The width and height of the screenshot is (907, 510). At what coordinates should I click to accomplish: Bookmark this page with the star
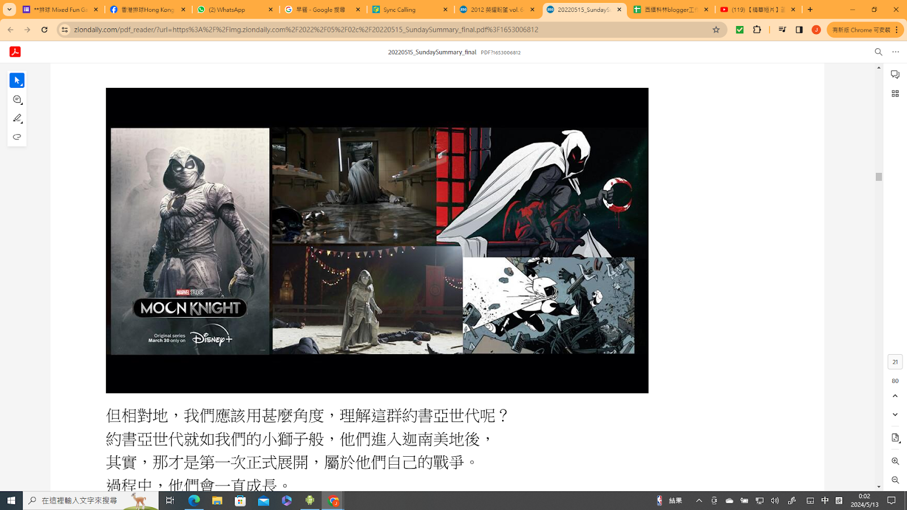[x=716, y=29]
